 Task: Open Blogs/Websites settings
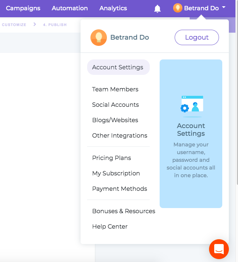pos(115,120)
